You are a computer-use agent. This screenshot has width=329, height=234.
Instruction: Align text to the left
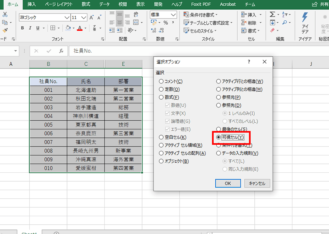coord(112,22)
